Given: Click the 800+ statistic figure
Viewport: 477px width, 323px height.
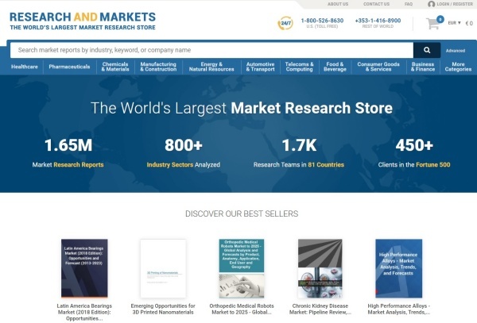Looking at the screenshot, I should click(184, 144).
